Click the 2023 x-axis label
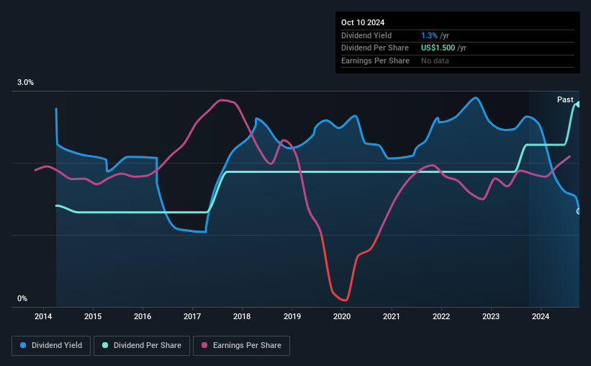This screenshot has height=366, width=591. coord(491,316)
